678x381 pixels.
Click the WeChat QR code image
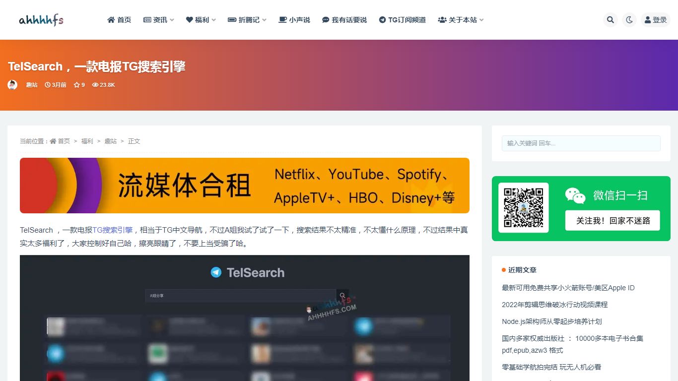point(524,207)
